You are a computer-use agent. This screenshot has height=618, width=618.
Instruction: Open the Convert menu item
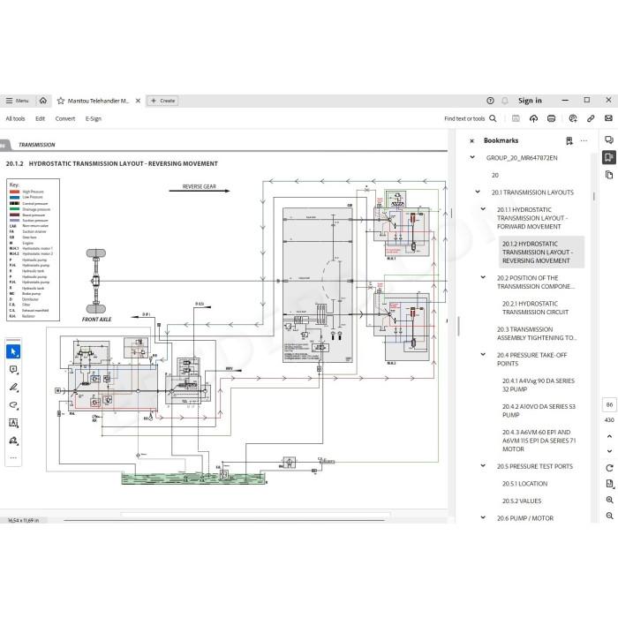coord(65,118)
